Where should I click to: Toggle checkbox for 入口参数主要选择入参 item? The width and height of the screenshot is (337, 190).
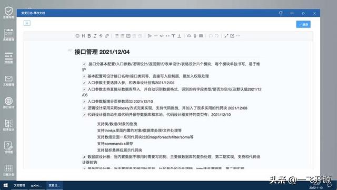click(x=84, y=83)
